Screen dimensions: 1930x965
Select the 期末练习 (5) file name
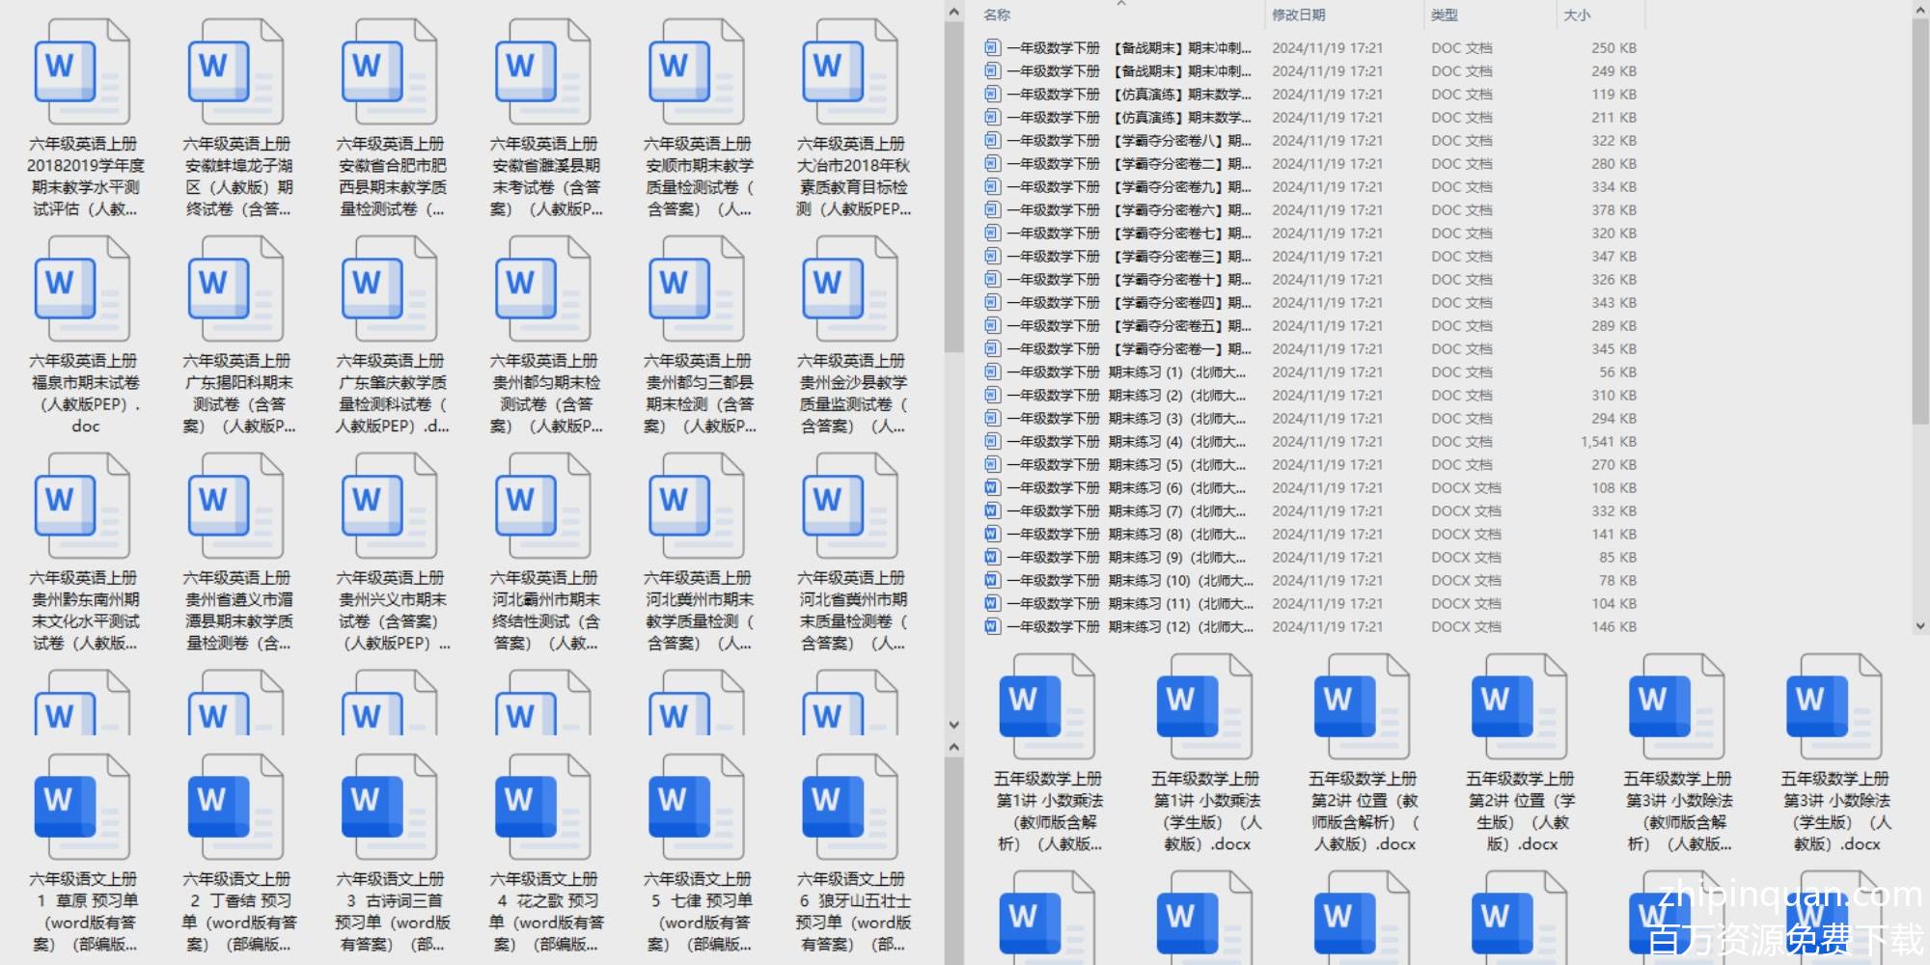pyautogui.click(x=1126, y=464)
